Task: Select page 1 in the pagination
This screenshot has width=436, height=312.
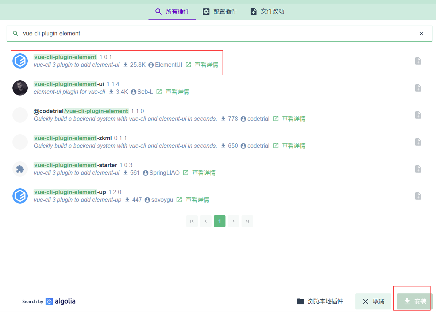Action: (220, 221)
